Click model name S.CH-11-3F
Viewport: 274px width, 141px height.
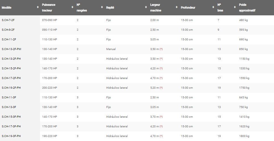pyautogui.click(x=9, y=98)
